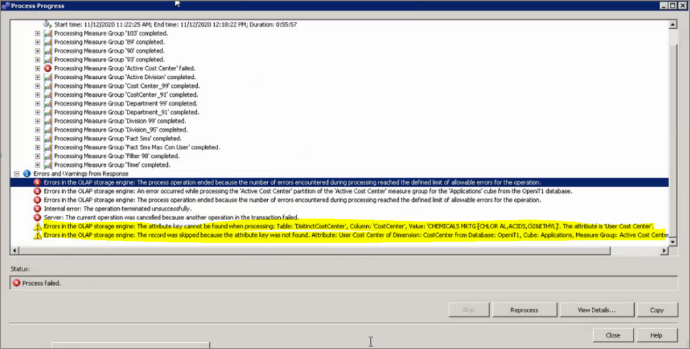Viewport: 690px width, 349px height.
Task: Click the disabled Stop button
Action: click(x=468, y=310)
